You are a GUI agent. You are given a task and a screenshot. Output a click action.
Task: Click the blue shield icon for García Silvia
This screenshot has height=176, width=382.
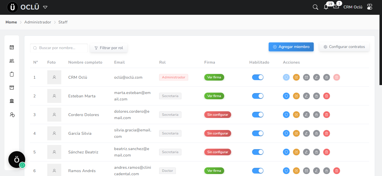(286, 133)
